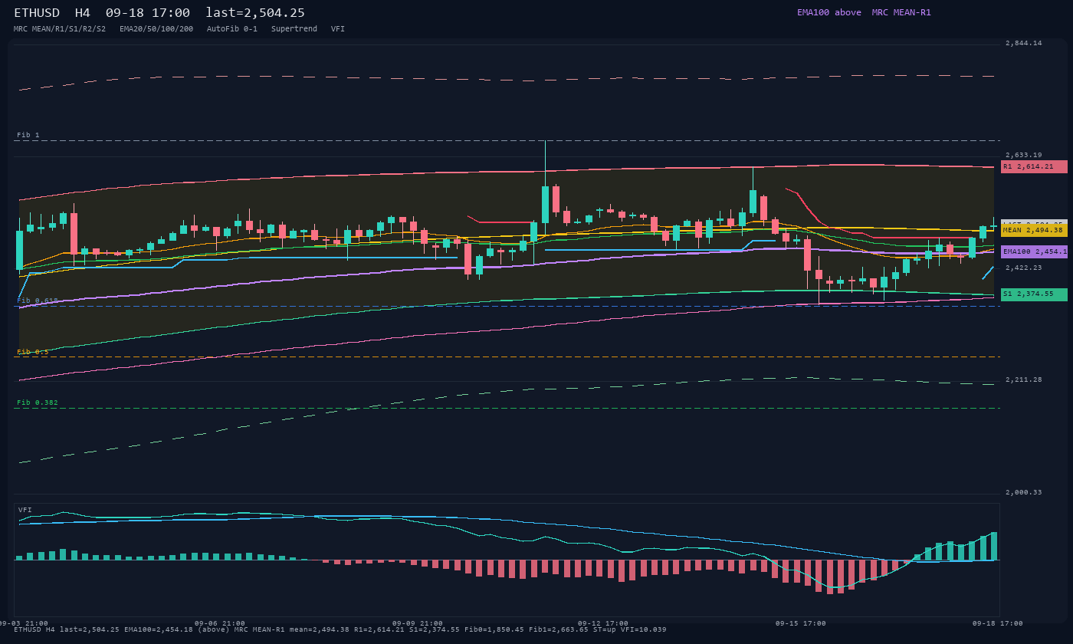
Task: Click the red R1 2,614.21 price tag
Action: (x=1034, y=166)
